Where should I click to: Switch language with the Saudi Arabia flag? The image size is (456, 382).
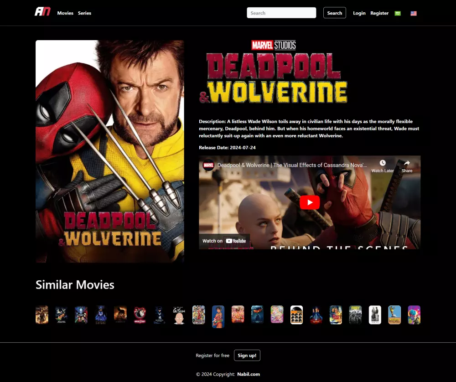(x=398, y=13)
